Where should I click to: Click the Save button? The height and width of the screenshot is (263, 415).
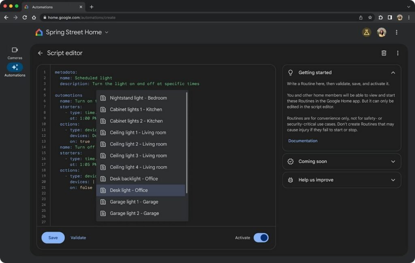pyautogui.click(x=53, y=238)
